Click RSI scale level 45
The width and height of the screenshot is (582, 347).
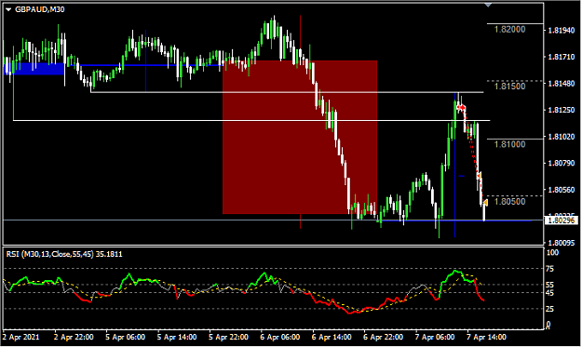[x=549, y=293]
